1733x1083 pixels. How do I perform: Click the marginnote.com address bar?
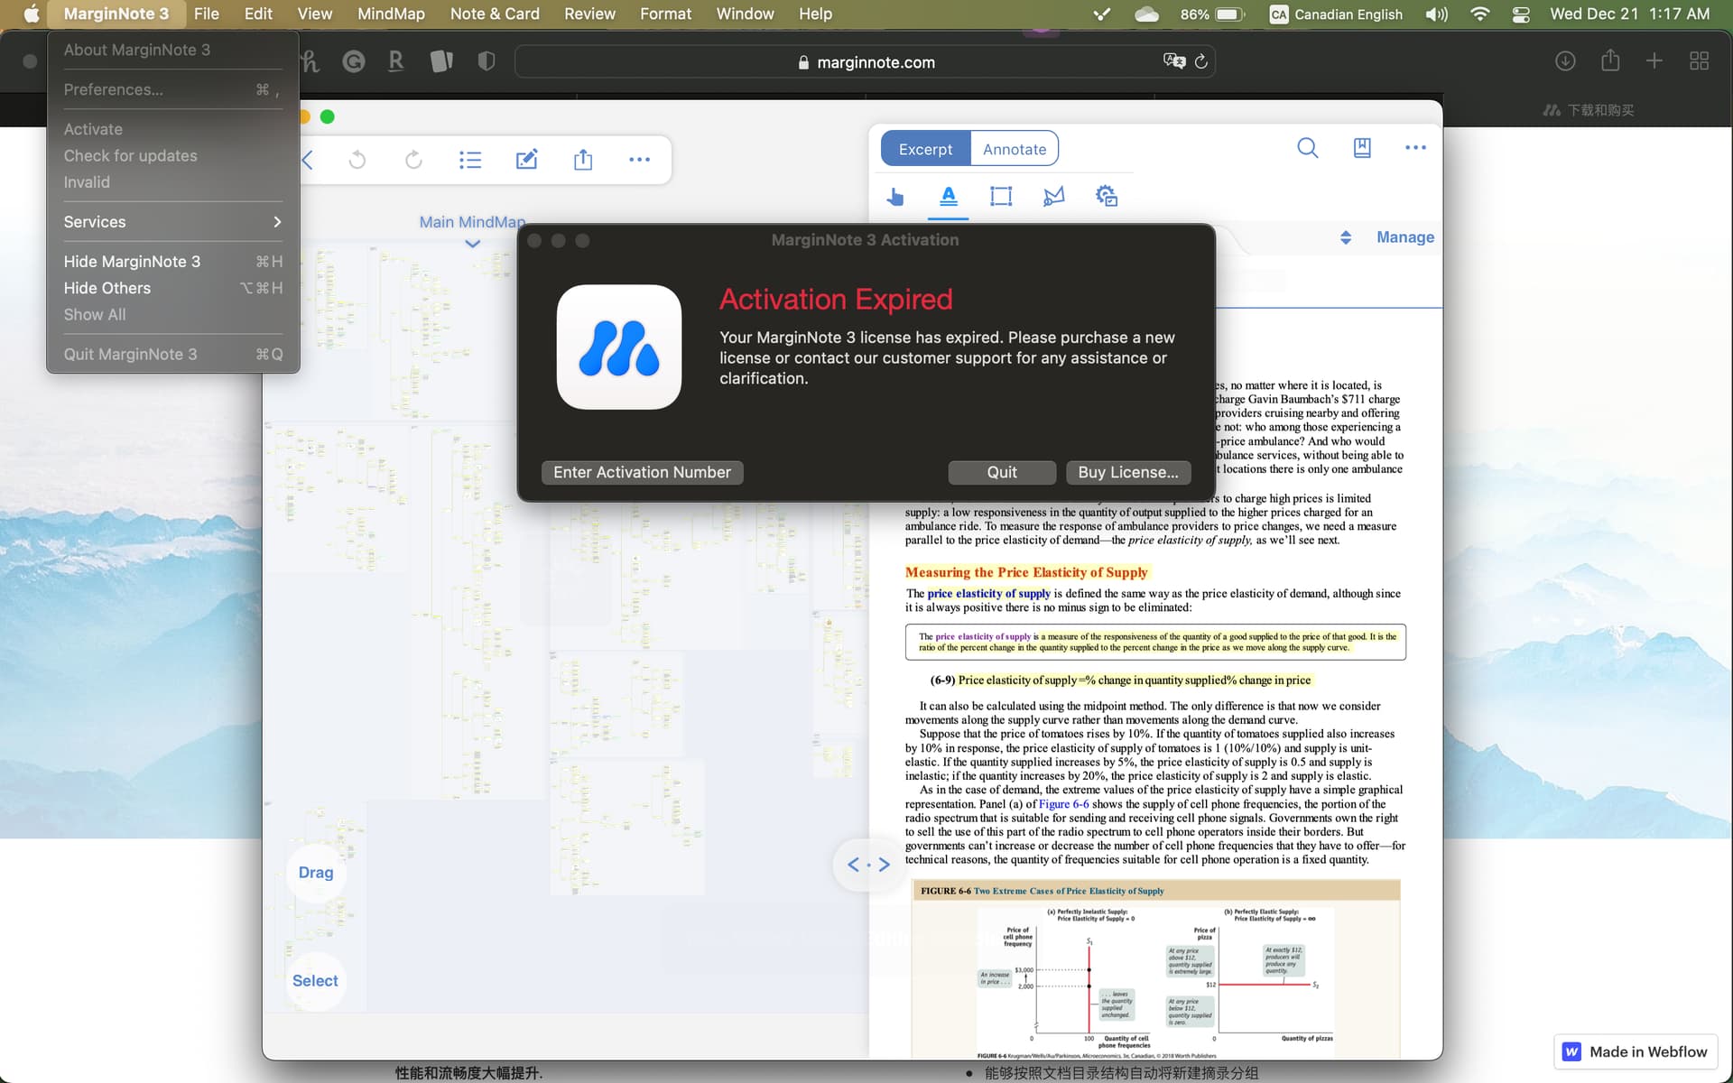point(865,62)
